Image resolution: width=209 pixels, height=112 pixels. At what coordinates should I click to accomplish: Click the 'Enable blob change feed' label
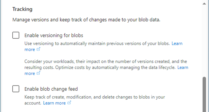(51, 89)
